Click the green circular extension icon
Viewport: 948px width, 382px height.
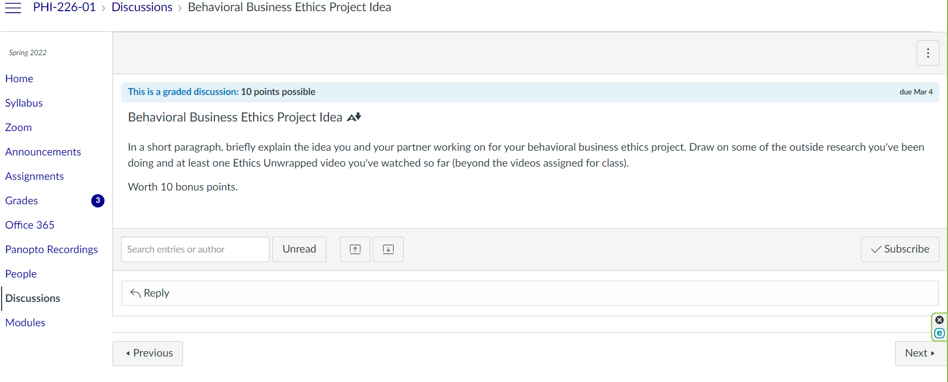940,333
